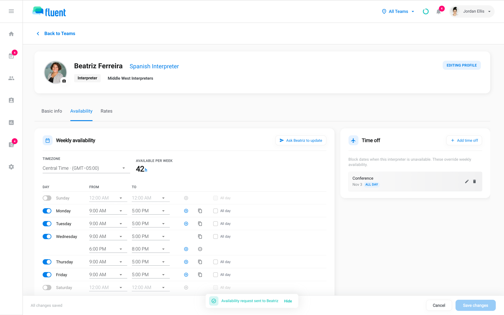Click Add time off

tap(464, 140)
